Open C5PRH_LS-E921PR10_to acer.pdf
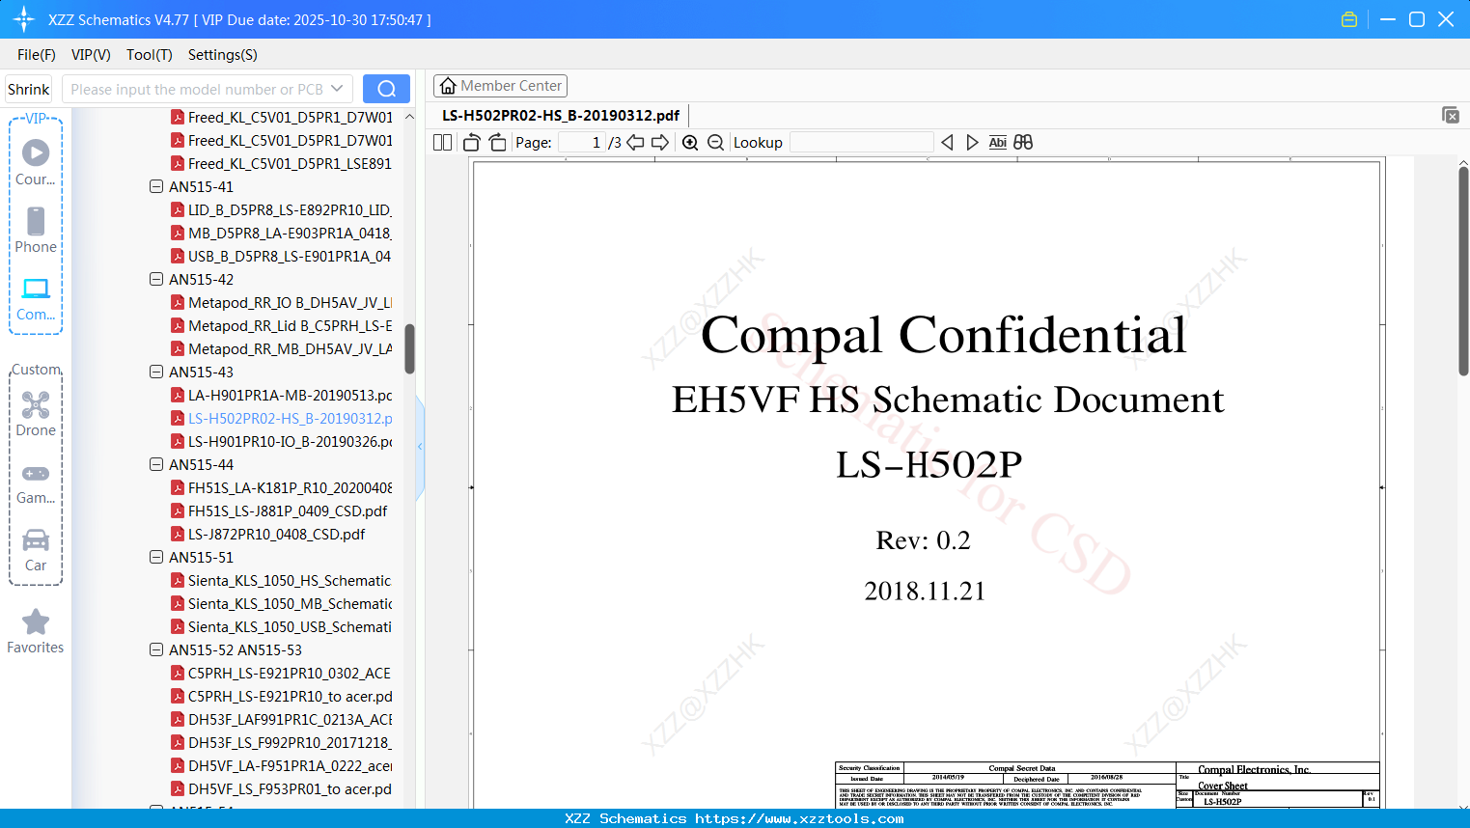Screen dimensions: 1470x828 (x=282, y=696)
